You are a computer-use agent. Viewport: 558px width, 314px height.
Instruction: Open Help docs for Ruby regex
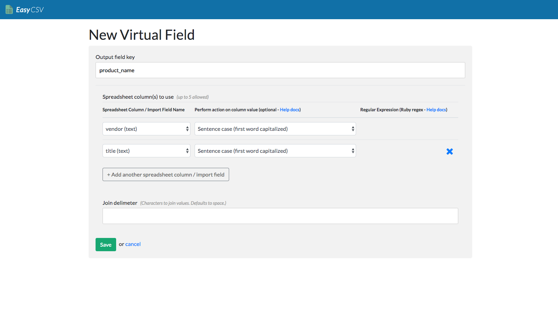click(x=436, y=110)
